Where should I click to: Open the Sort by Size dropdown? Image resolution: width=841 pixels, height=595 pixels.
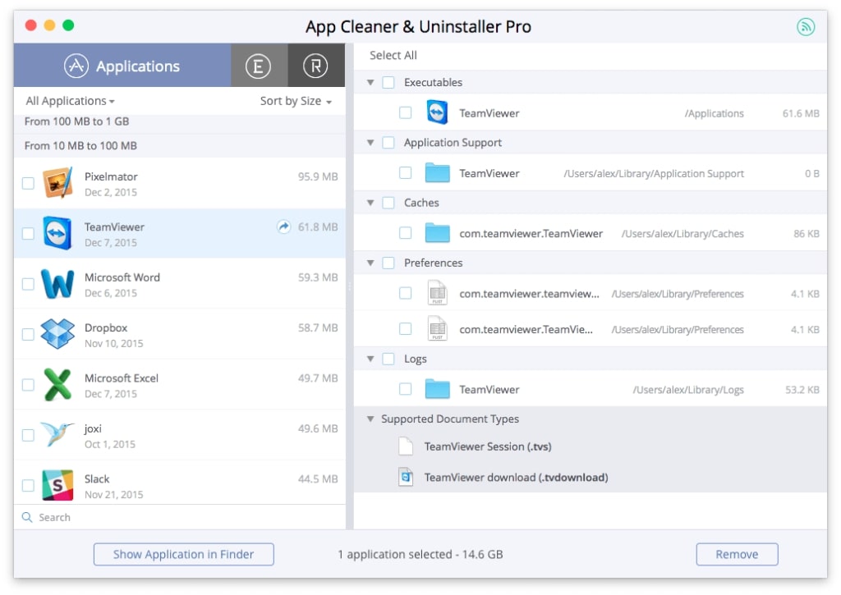[296, 101]
